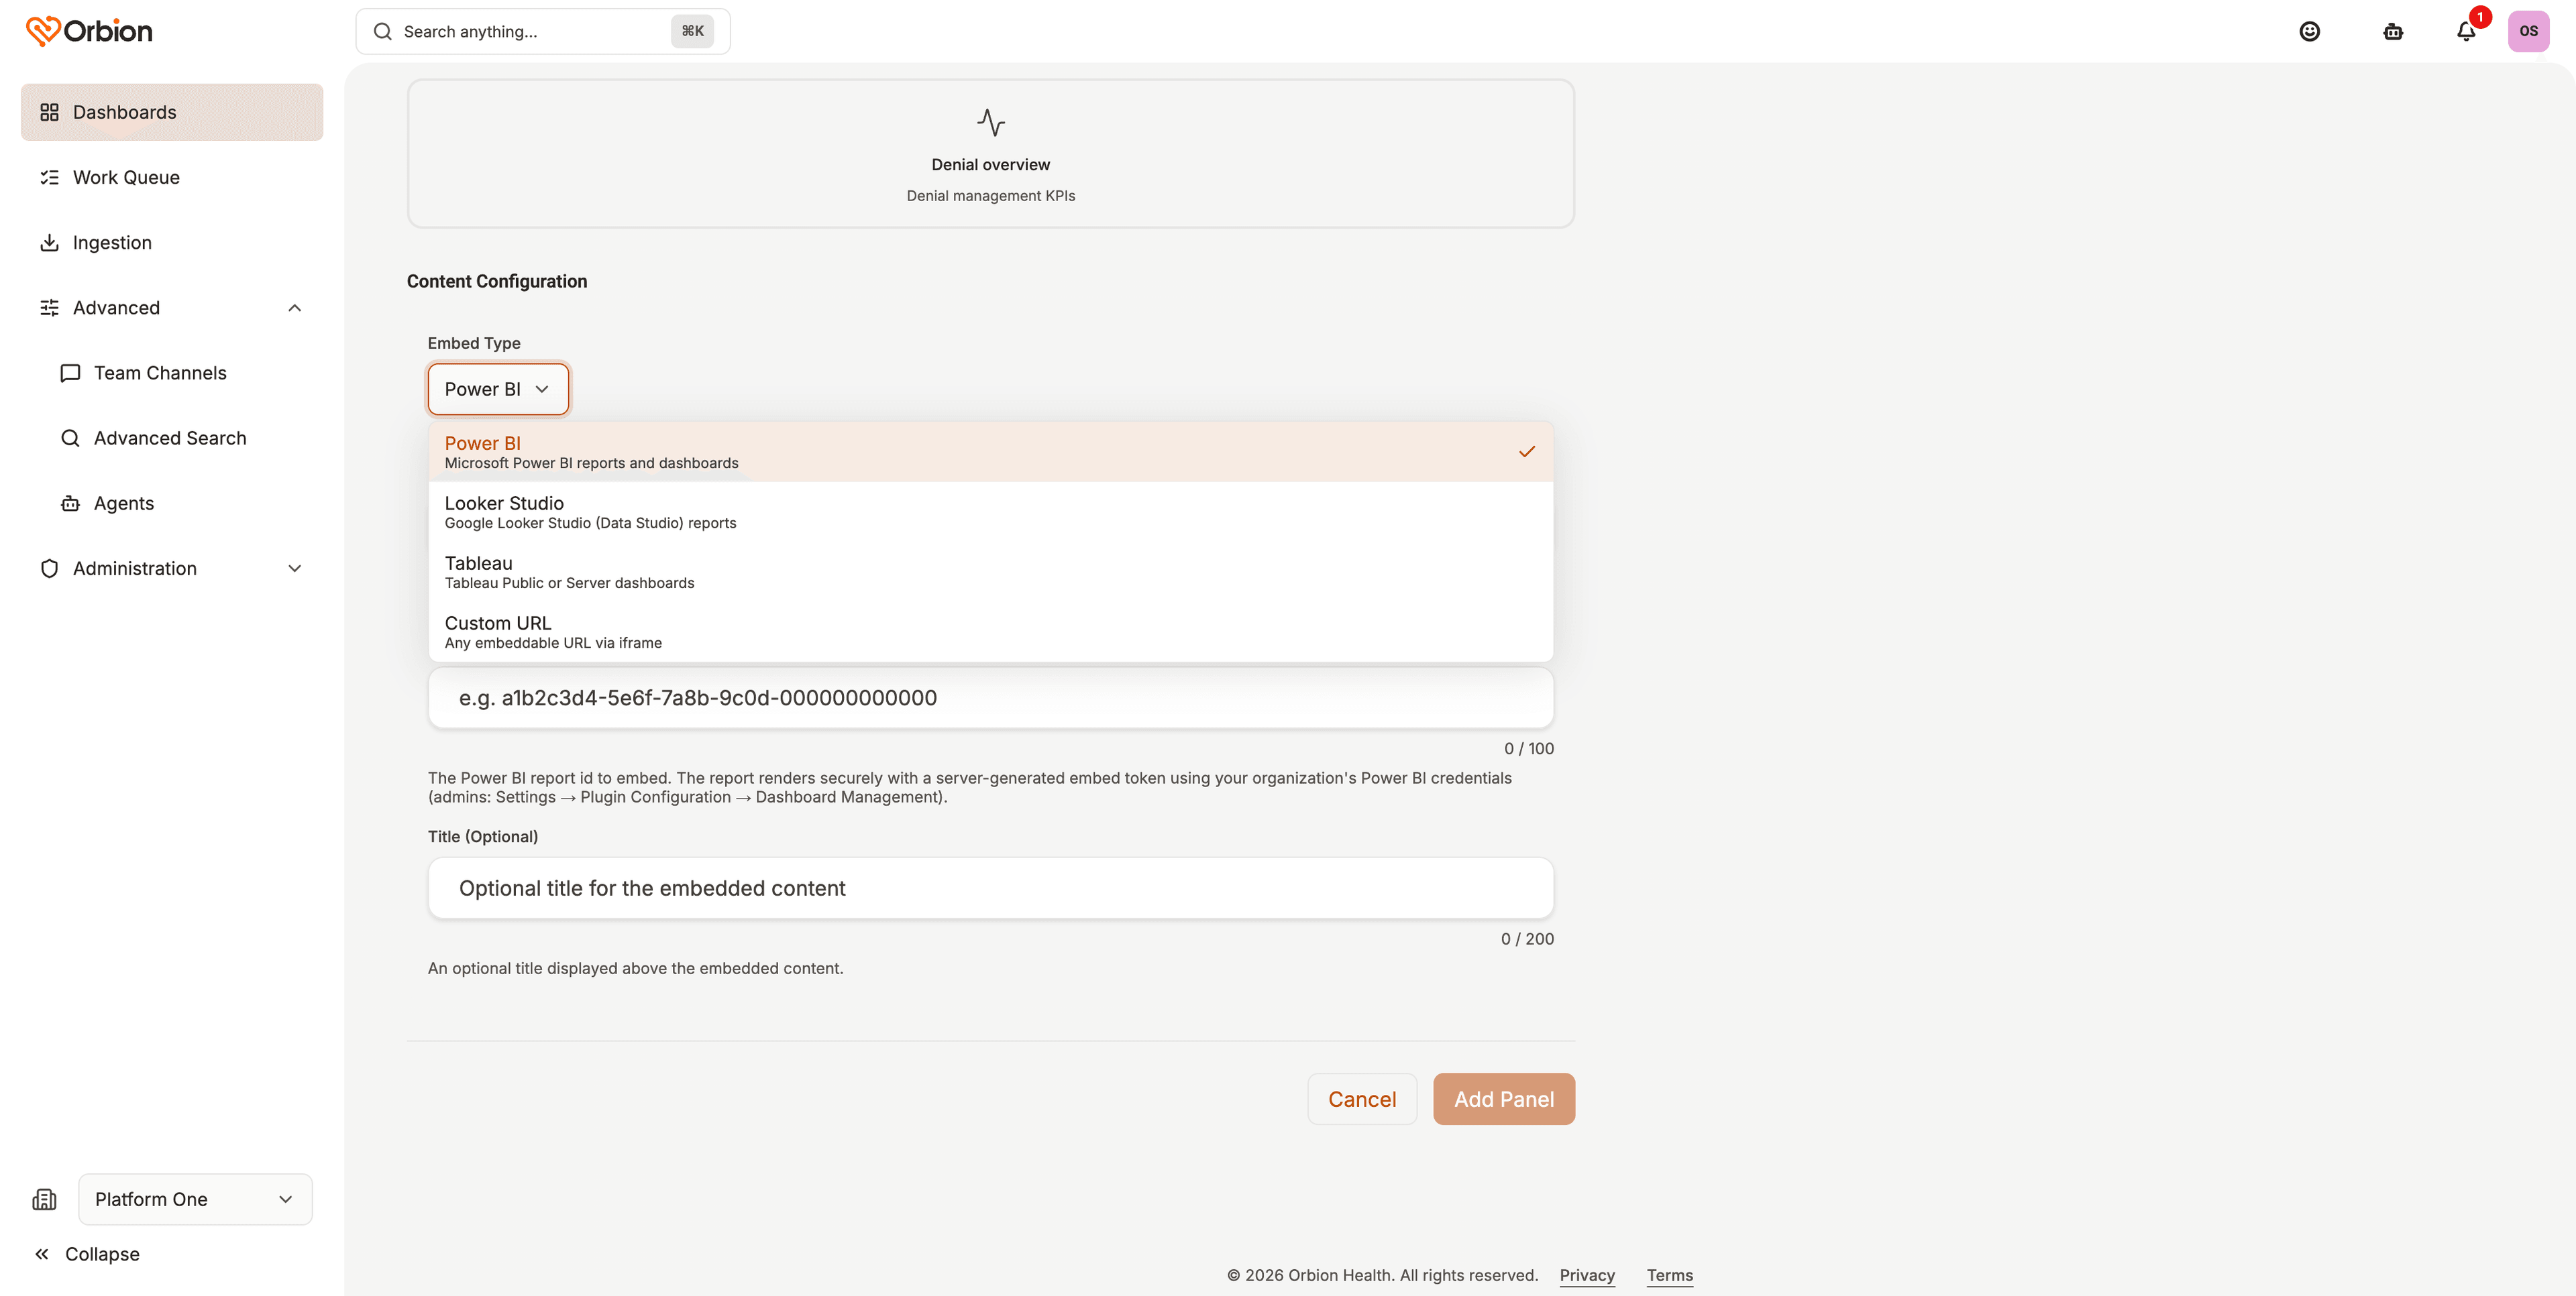This screenshot has height=1296, width=2576.
Task: Open the robot assistant icon
Action: pyautogui.click(x=2393, y=32)
